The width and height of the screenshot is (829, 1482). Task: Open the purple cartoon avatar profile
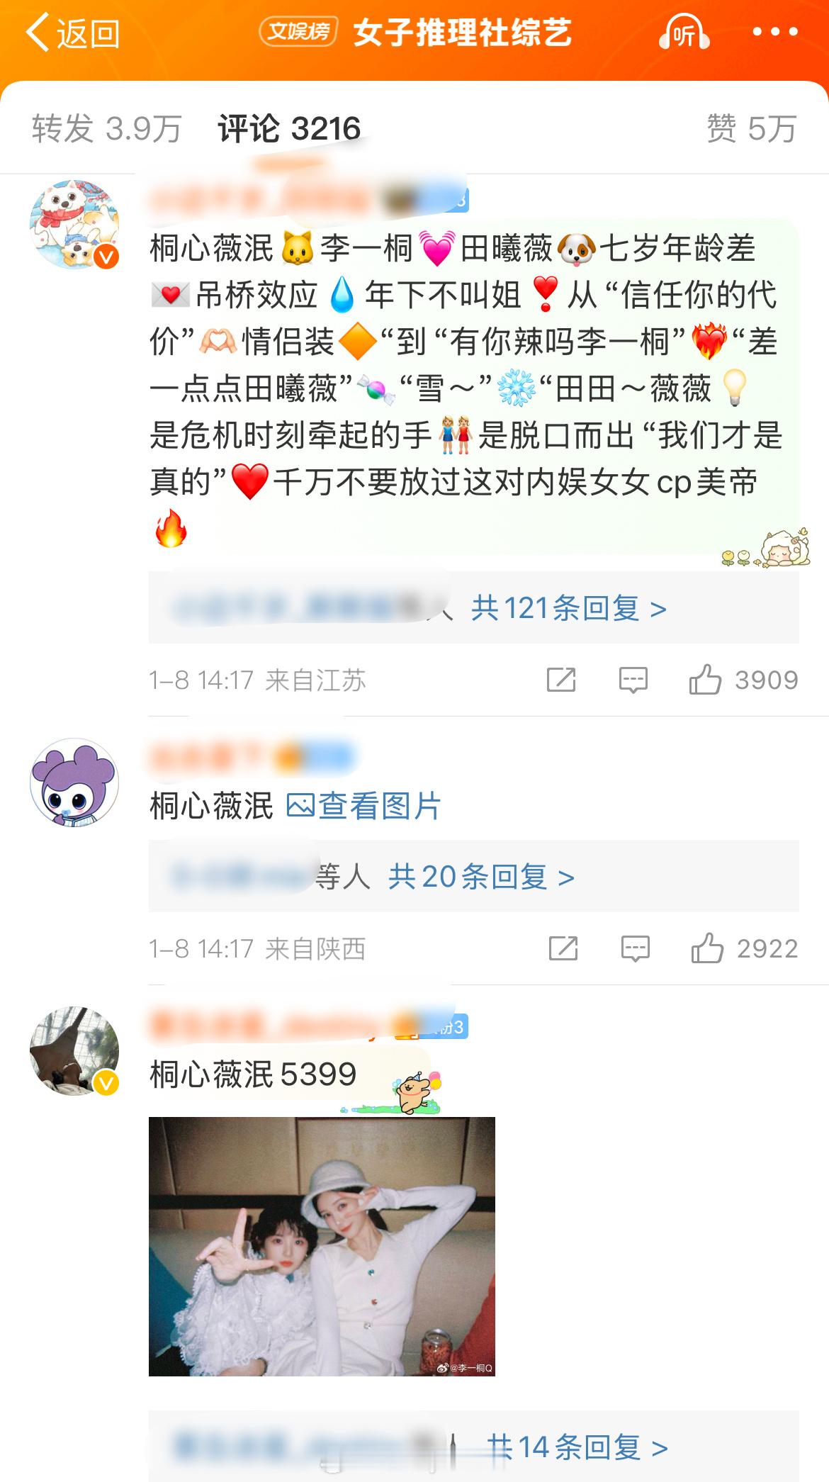tap(74, 782)
